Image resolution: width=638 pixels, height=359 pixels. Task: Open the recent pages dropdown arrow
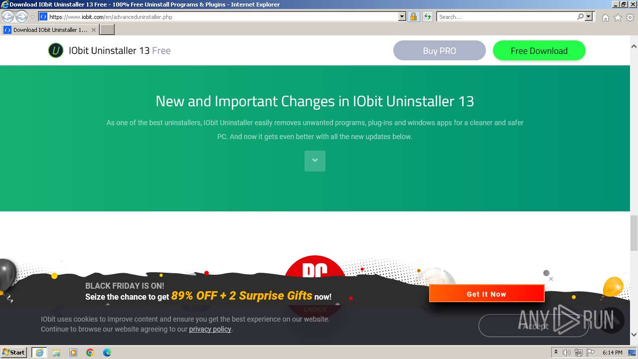coord(32,16)
